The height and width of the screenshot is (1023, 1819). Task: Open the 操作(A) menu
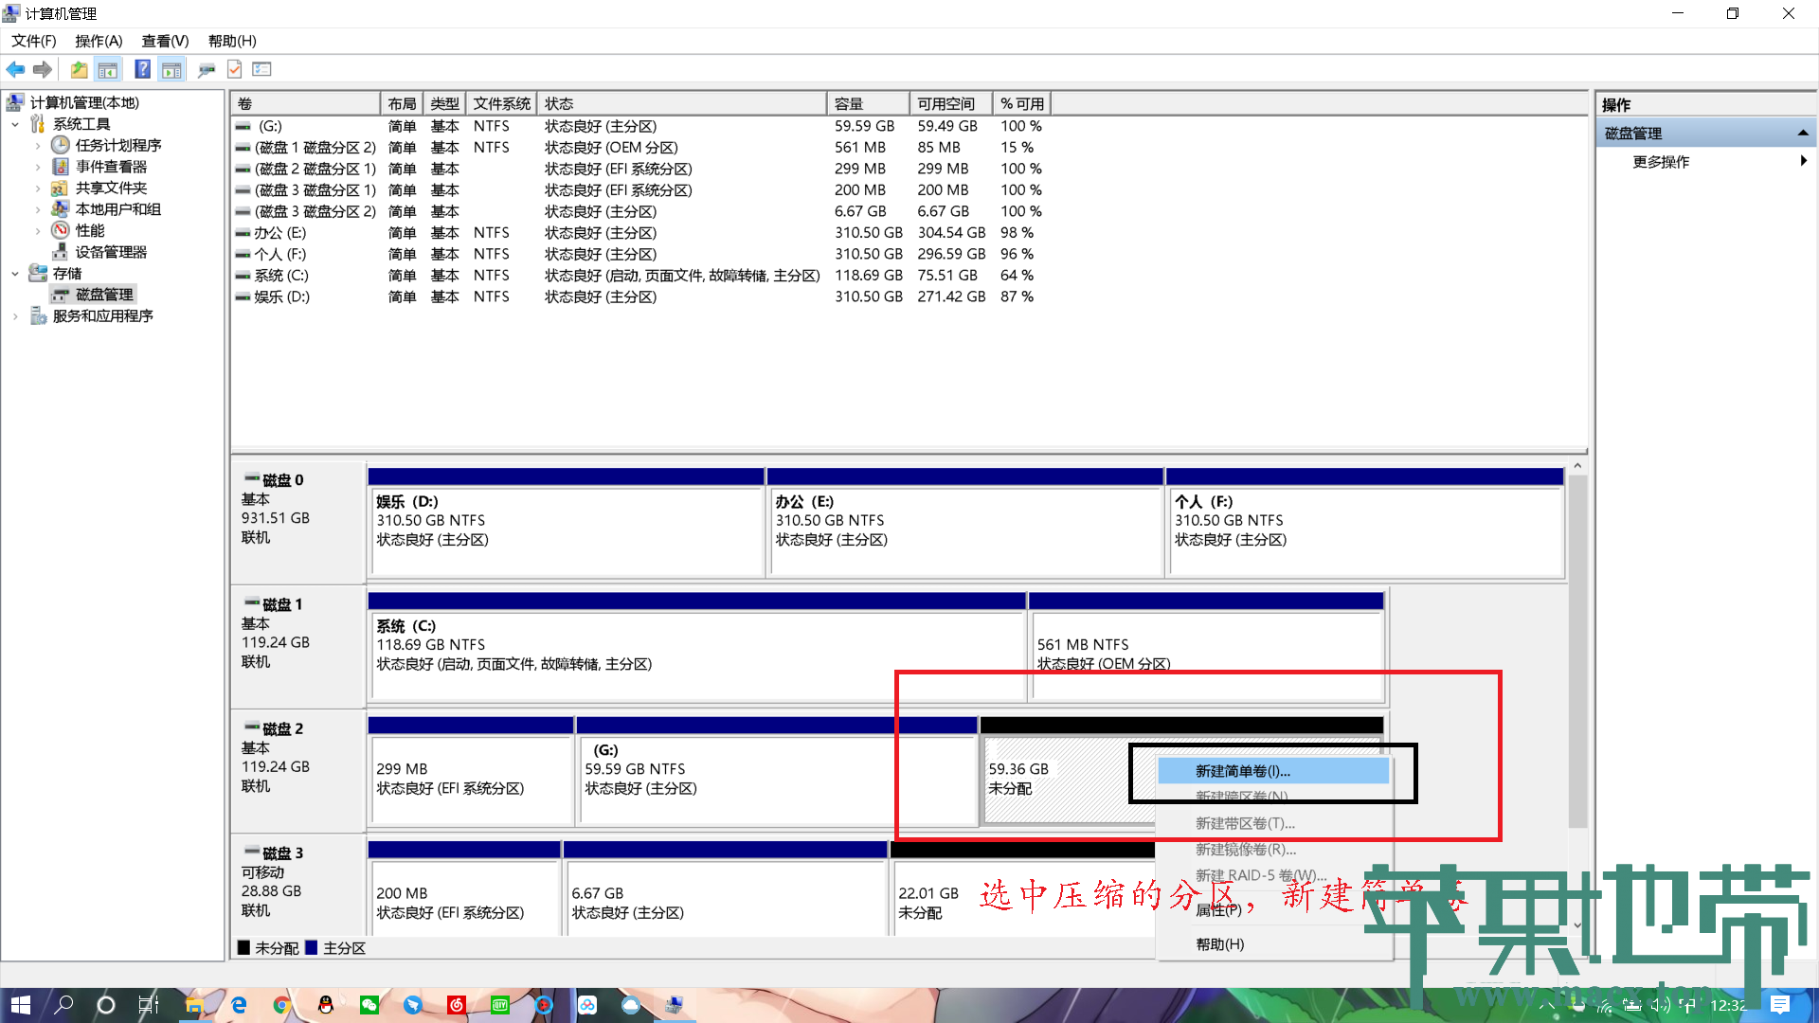[99, 41]
